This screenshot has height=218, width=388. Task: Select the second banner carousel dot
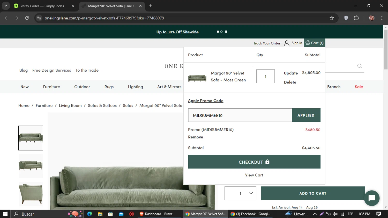coord(221,32)
